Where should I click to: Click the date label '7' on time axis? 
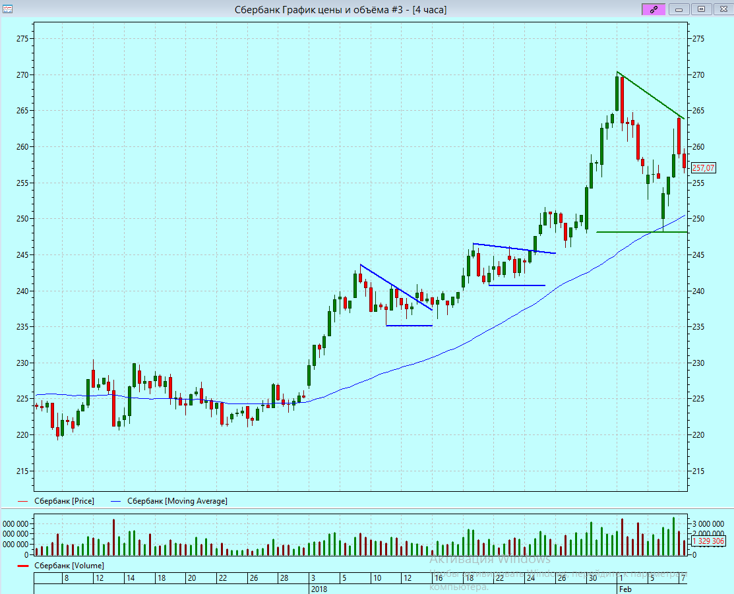tap(683, 578)
